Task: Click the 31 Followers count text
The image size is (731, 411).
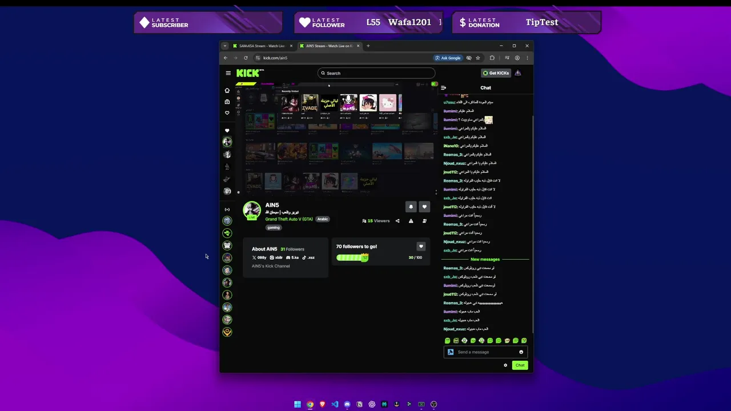Action: pyautogui.click(x=292, y=249)
